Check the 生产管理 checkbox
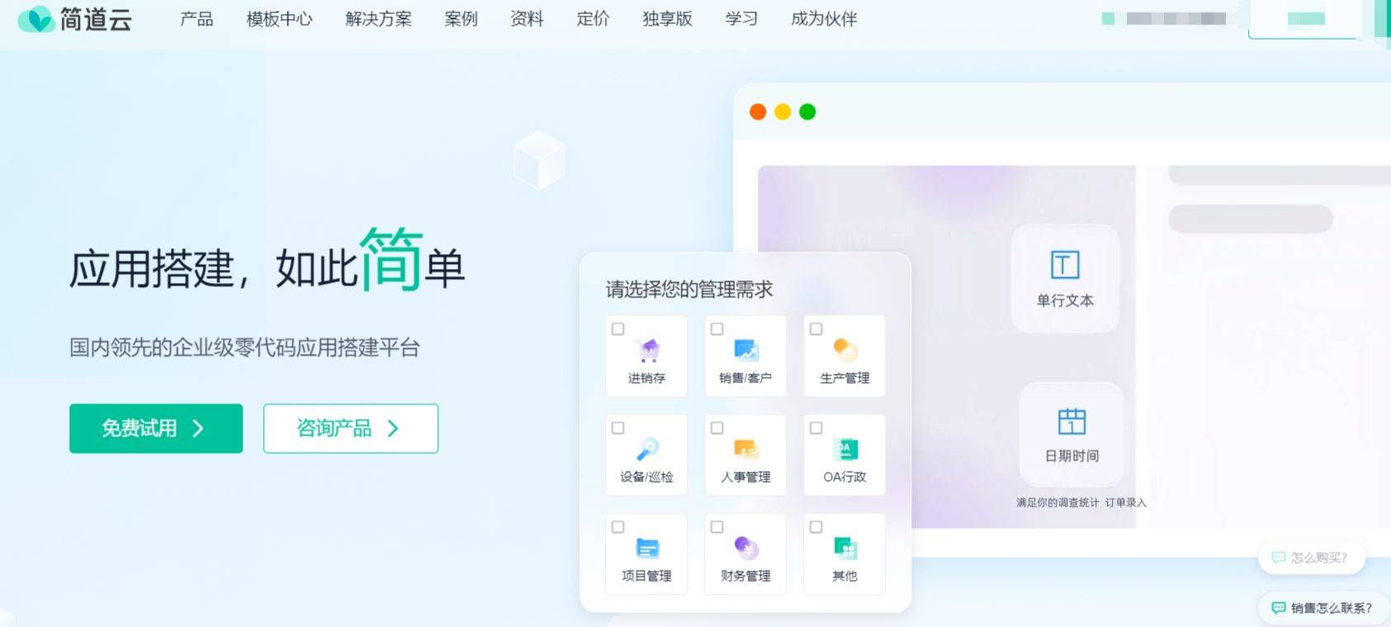 coord(816,329)
